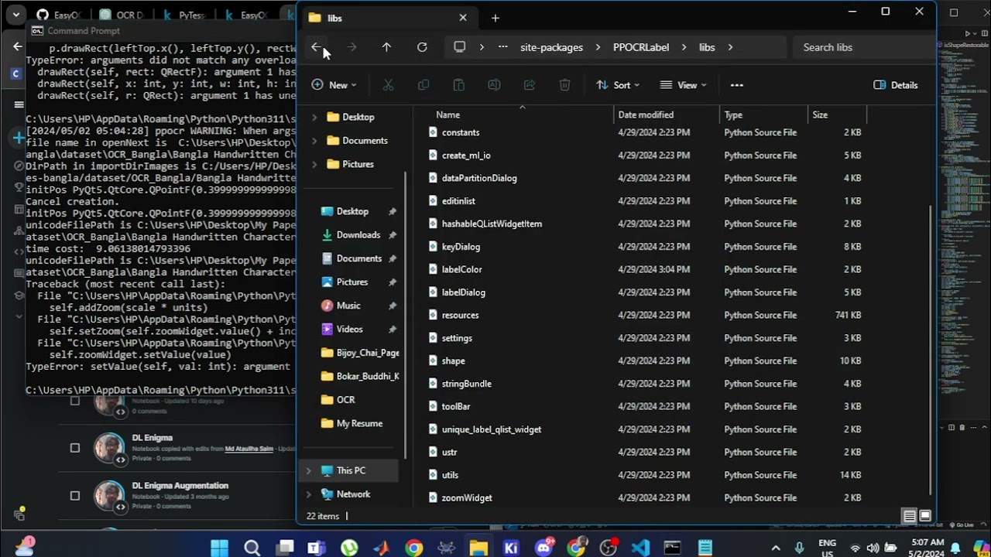991x557 pixels.
Task: Sort files by Type column
Action: pos(733,114)
